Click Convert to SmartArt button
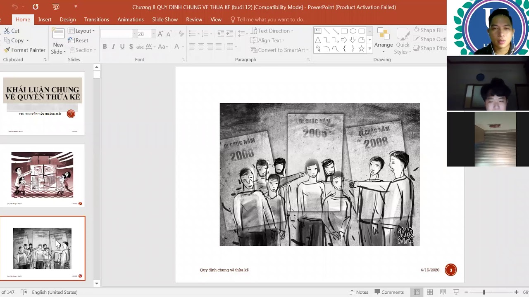This screenshot has width=529, height=297. (x=279, y=50)
